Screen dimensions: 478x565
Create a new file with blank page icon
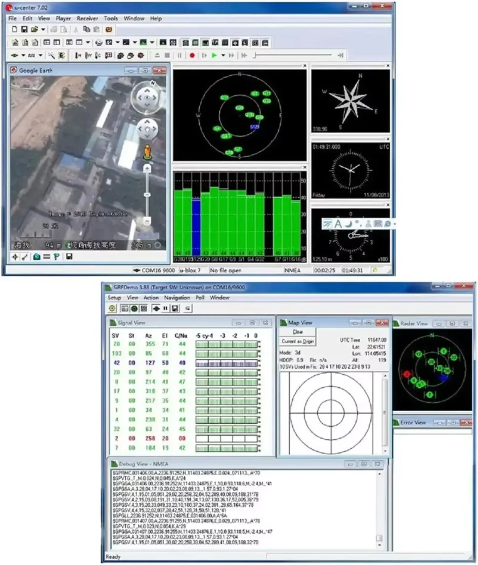pos(14,29)
